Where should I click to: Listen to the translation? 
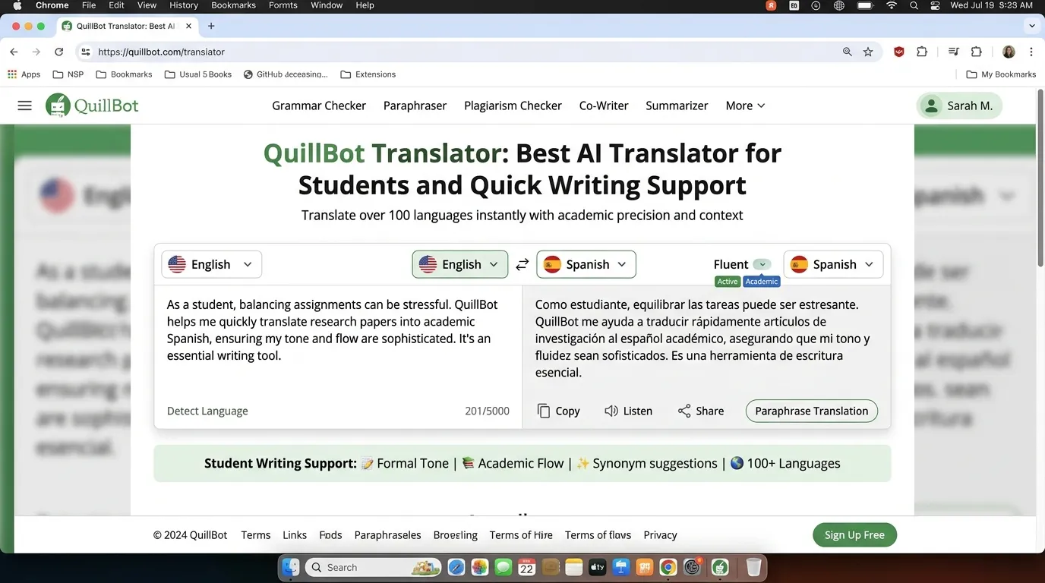coord(628,411)
